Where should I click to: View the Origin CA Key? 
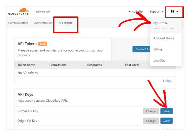(x=167, y=121)
